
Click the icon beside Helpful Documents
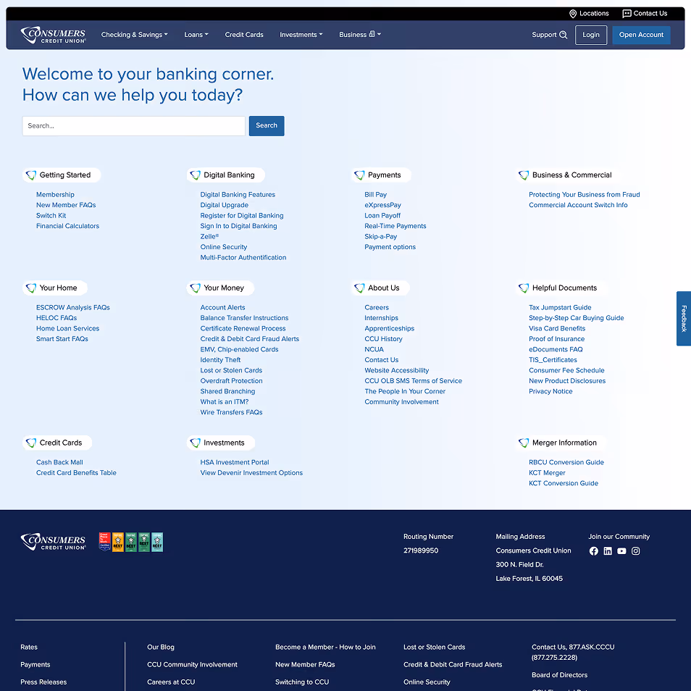point(523,288)
